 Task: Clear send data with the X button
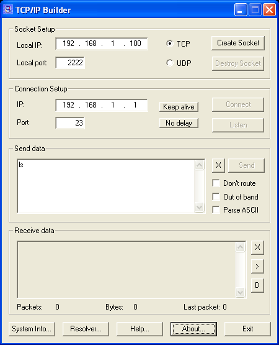coord(218,165)
